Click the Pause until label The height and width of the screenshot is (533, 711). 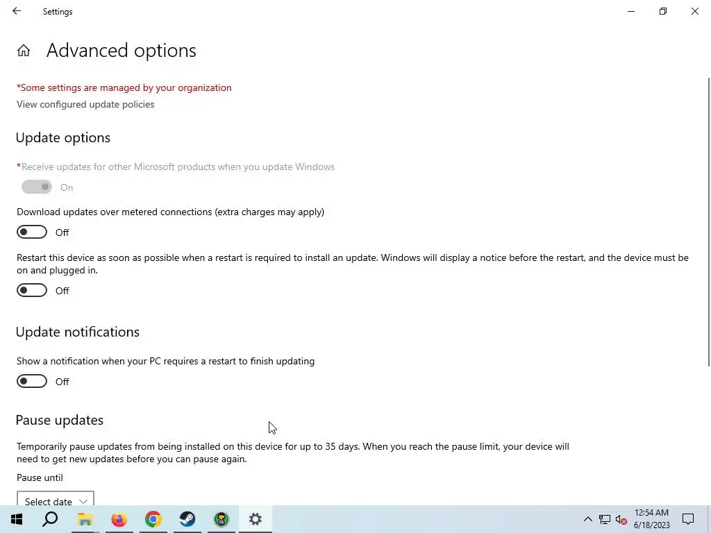(x=40, y=477)
